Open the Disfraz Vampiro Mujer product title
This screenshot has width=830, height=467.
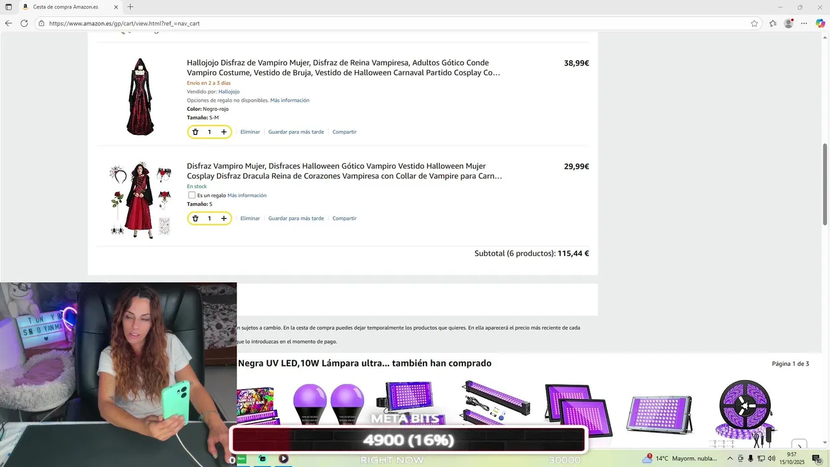344,171
